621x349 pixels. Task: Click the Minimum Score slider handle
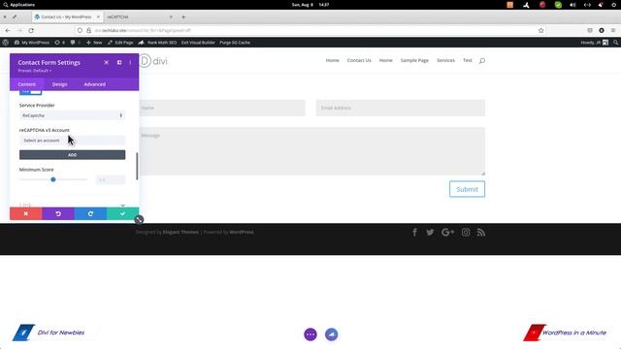pos(53,179)
